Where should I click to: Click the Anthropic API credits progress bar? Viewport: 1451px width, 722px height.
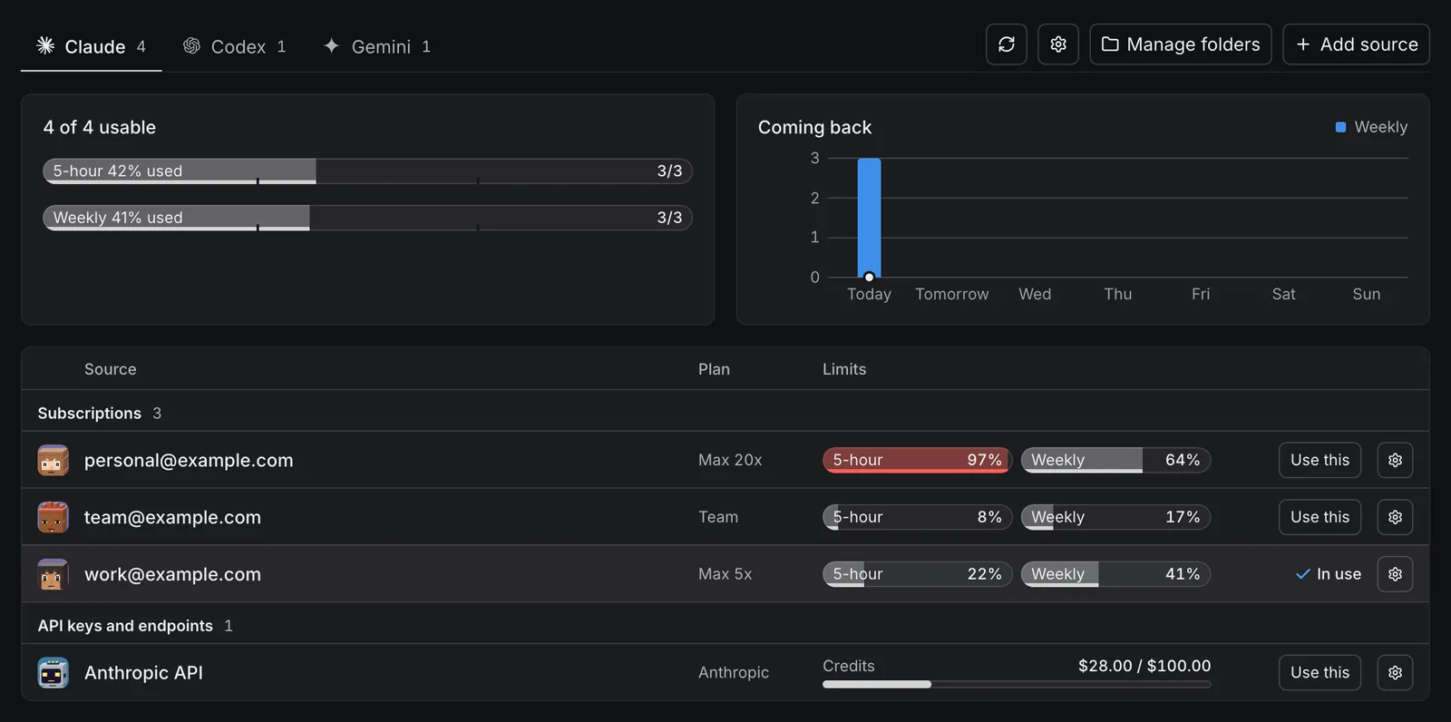coord(1017,685)
